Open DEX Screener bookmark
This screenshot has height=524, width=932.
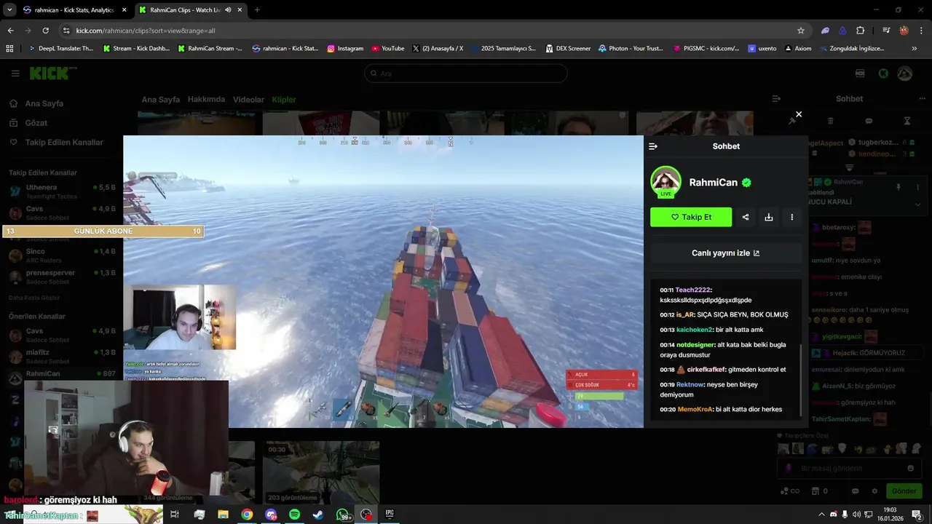pos(567,49)
